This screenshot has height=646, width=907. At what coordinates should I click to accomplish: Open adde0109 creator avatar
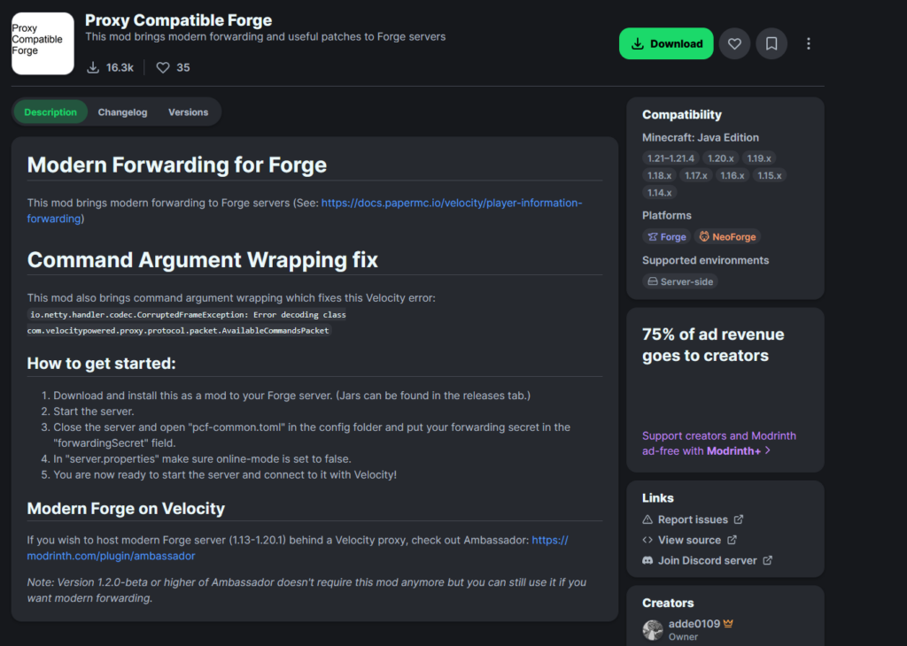click(x=653, y=629)
